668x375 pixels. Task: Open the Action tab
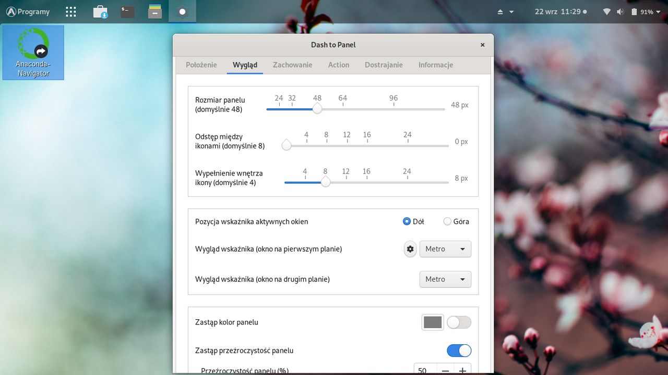click(x=339, y=65)
